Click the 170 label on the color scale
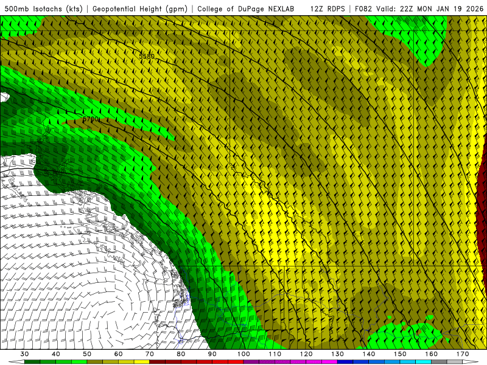 point(463,354)
